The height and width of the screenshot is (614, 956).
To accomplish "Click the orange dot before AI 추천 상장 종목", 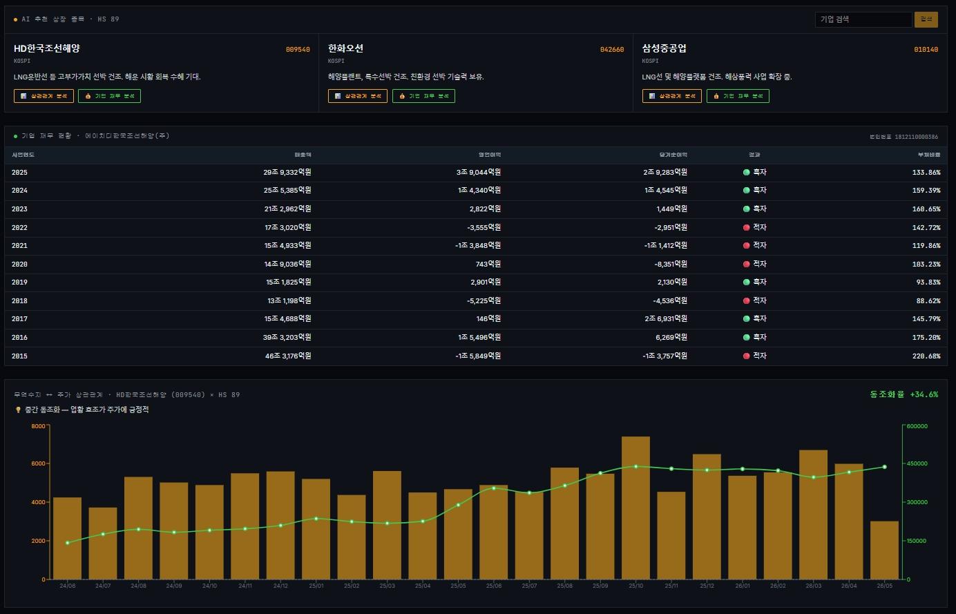I will coord(16,19).
